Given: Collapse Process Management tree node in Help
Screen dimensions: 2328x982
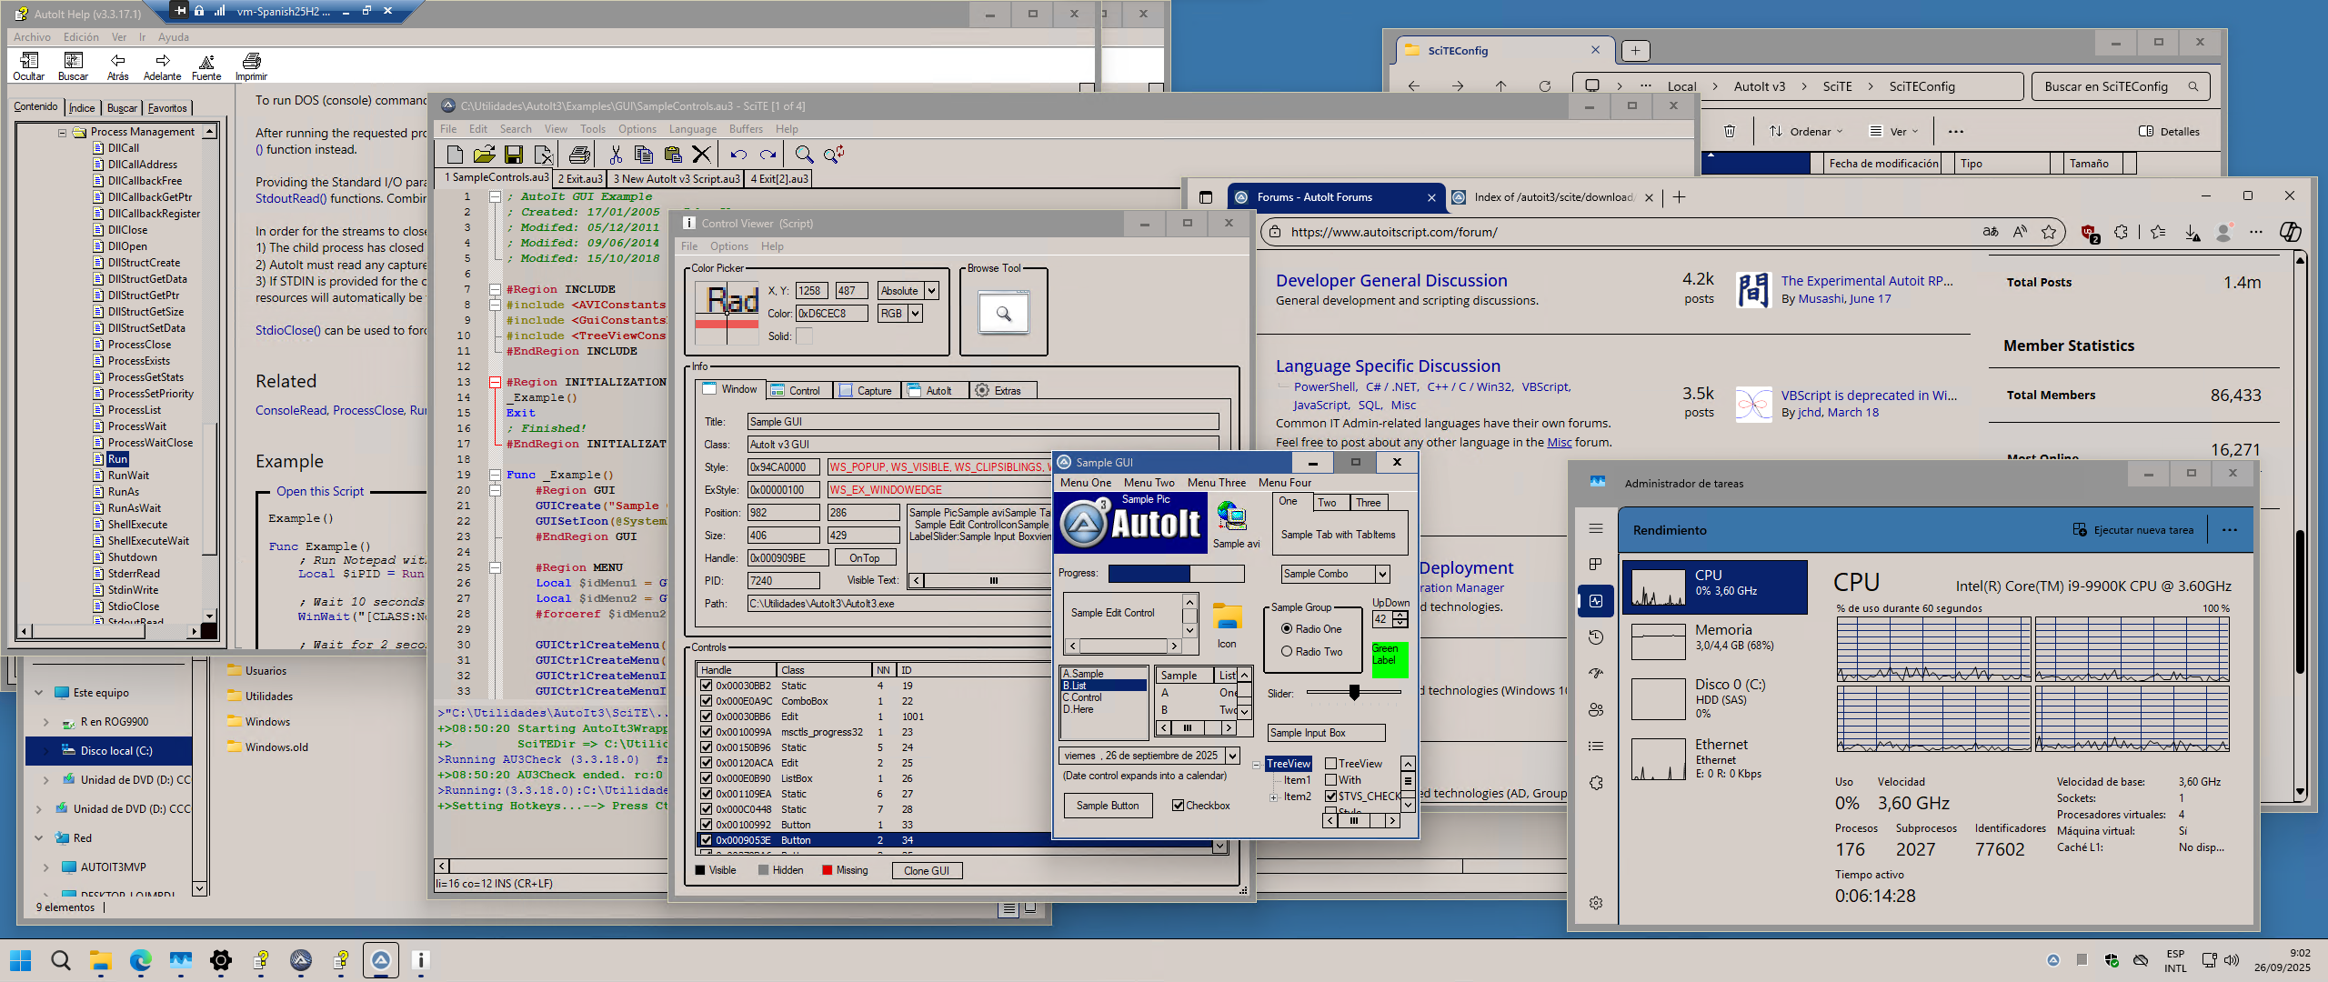Looking at the screenshot, I should (63, 133).
